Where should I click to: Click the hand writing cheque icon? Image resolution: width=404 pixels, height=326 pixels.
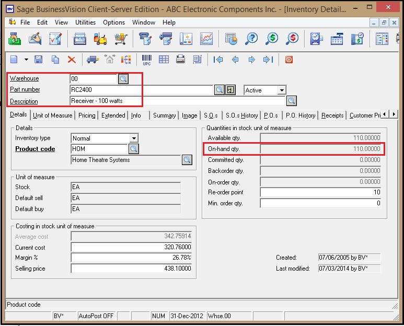(x=35, y=39)
